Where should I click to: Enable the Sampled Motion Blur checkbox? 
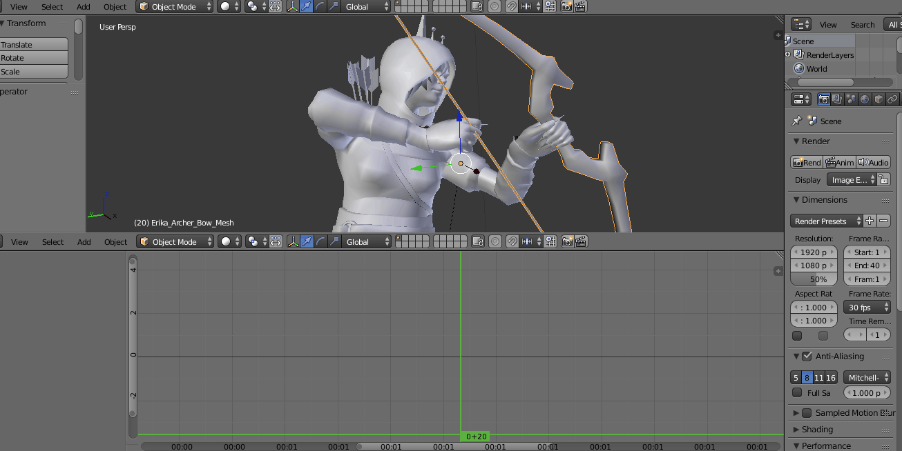coord(807,412)
